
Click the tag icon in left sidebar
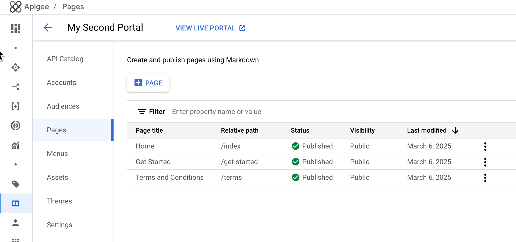[x=16, y=184]
